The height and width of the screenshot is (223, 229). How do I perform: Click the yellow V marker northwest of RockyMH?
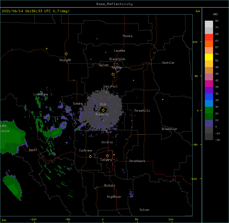[x=46, y=49]
